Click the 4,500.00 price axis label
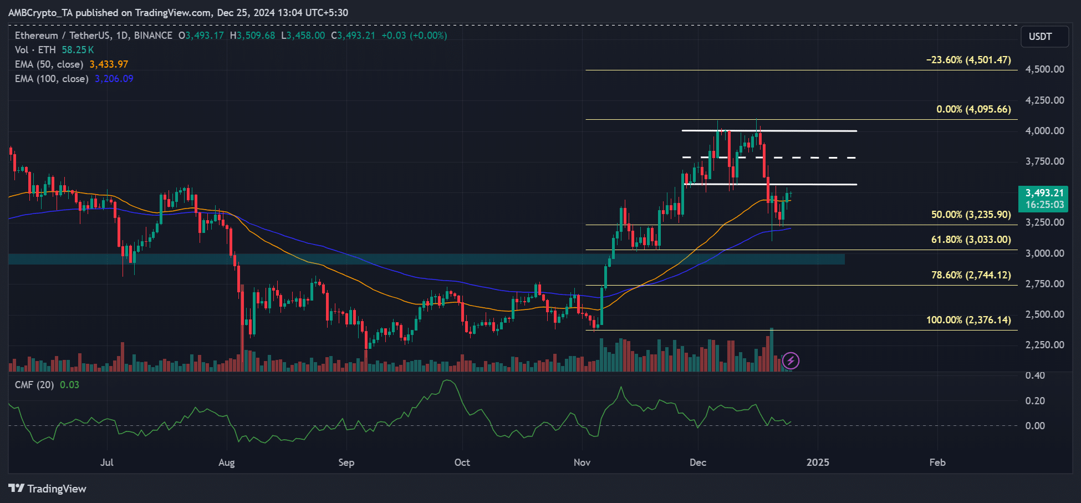Viewport: 1081px width, 503px height. [1045, 69]
